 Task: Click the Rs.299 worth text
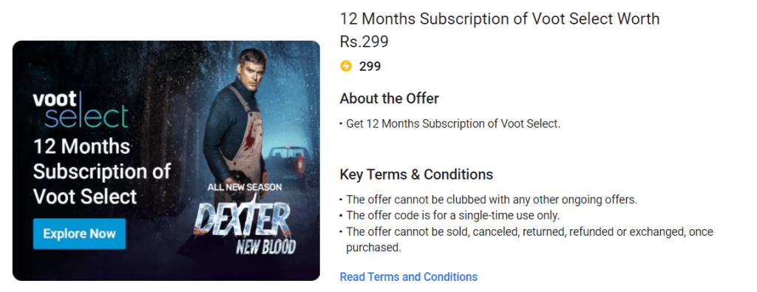tap(364, 42)
